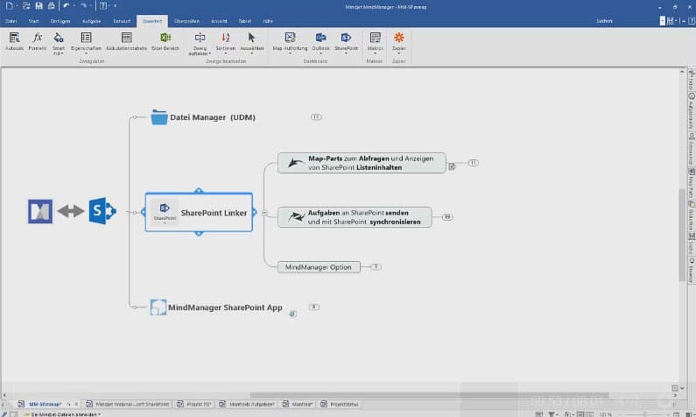This screenshot has width=696, height=417.
Task: Click the blue folder icon on Datei Manager
Action: [158, 117]
